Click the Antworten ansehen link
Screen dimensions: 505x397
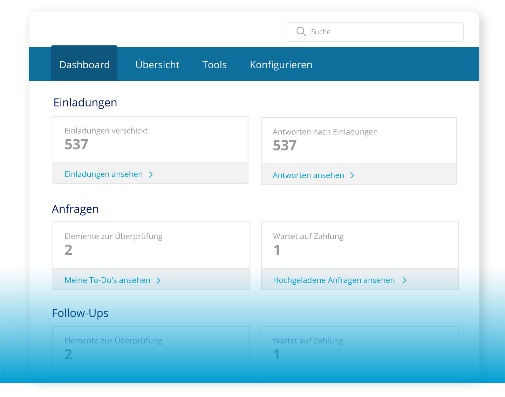point(308,175)
